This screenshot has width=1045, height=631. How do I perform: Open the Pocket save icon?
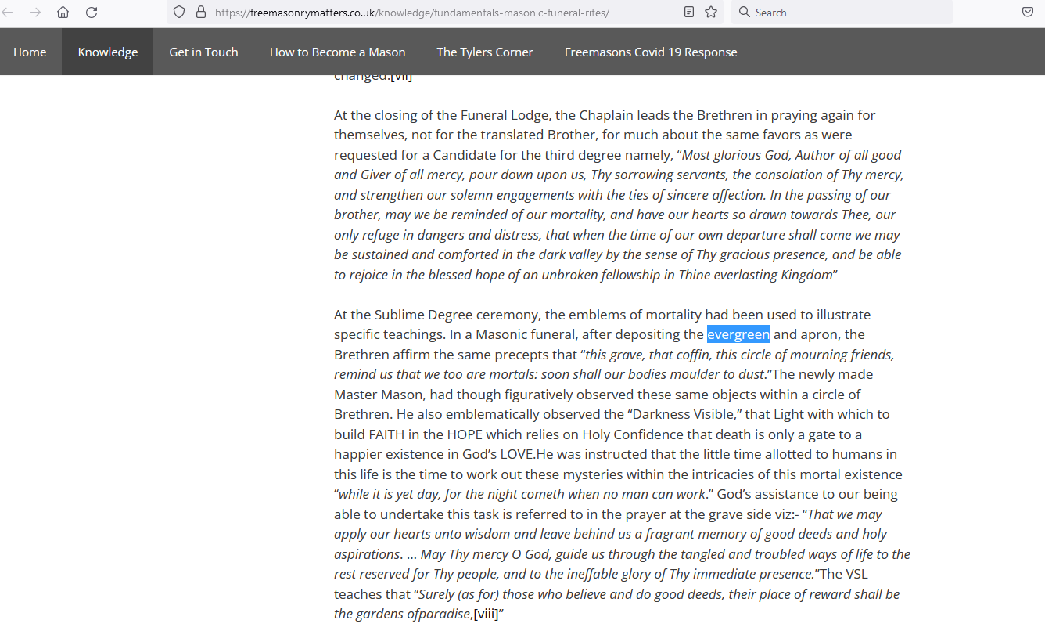point(1028,13)
